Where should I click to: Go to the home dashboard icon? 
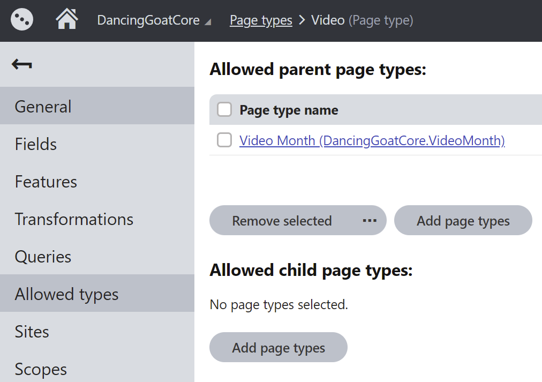[x=67, y=19]
